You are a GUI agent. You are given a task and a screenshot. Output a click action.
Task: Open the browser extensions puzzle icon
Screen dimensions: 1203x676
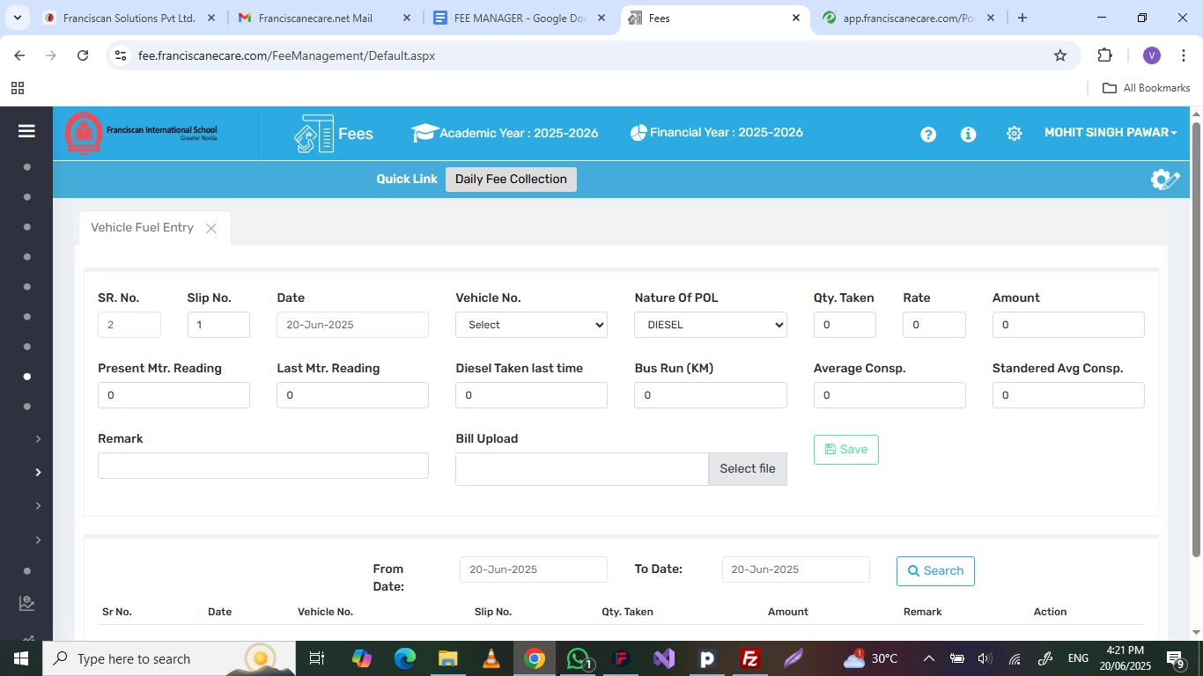pos(1104,55)
